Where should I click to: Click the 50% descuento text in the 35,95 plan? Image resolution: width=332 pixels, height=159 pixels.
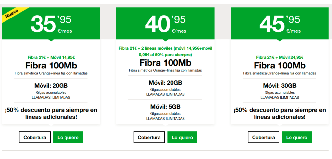tap(51, 113)
